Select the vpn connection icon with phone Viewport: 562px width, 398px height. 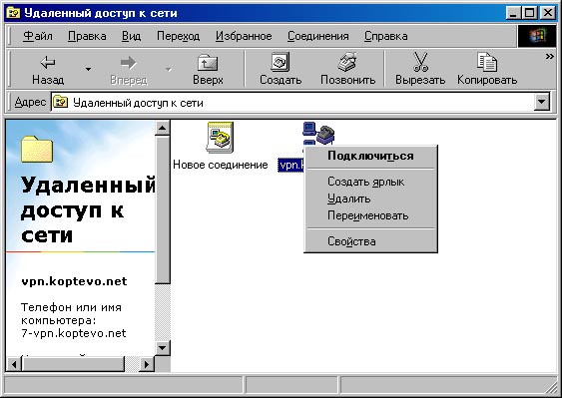[x=318, y=134]
